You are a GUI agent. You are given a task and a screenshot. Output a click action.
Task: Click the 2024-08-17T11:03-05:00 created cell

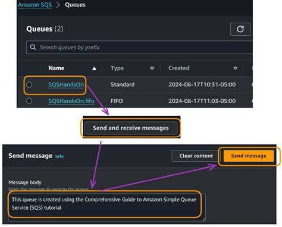[x=202, y=101]
